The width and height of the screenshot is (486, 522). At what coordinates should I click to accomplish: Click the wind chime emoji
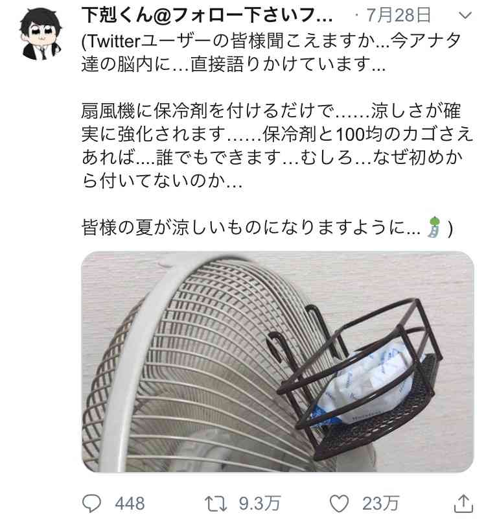click(x=435, y=227)
